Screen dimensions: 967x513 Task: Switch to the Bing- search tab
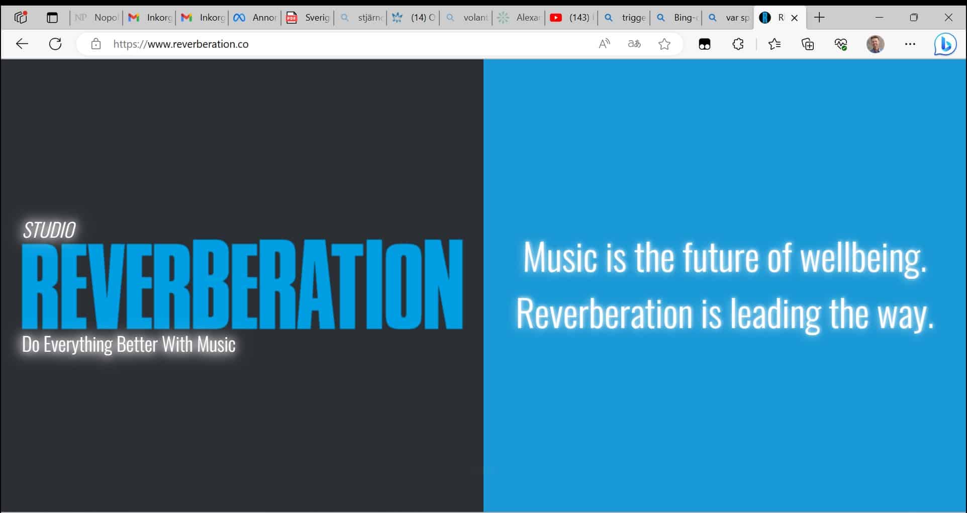coord(677,18)
